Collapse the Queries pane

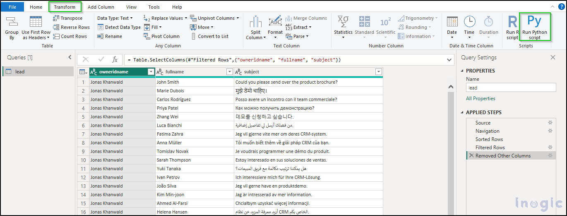[70, 57]
